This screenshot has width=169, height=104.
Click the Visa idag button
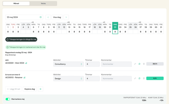tap(57, 17)
